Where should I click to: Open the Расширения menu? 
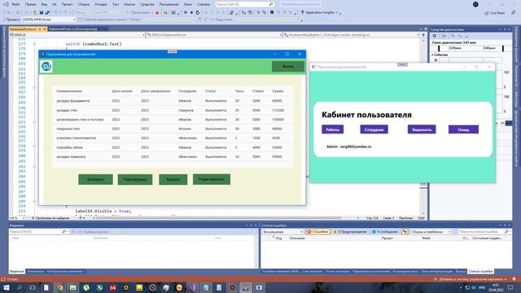[169, 4]
